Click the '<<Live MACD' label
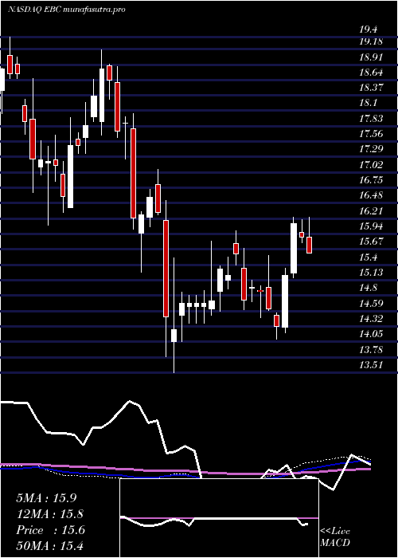Screen dimensions: 398x558 [335, 536]
